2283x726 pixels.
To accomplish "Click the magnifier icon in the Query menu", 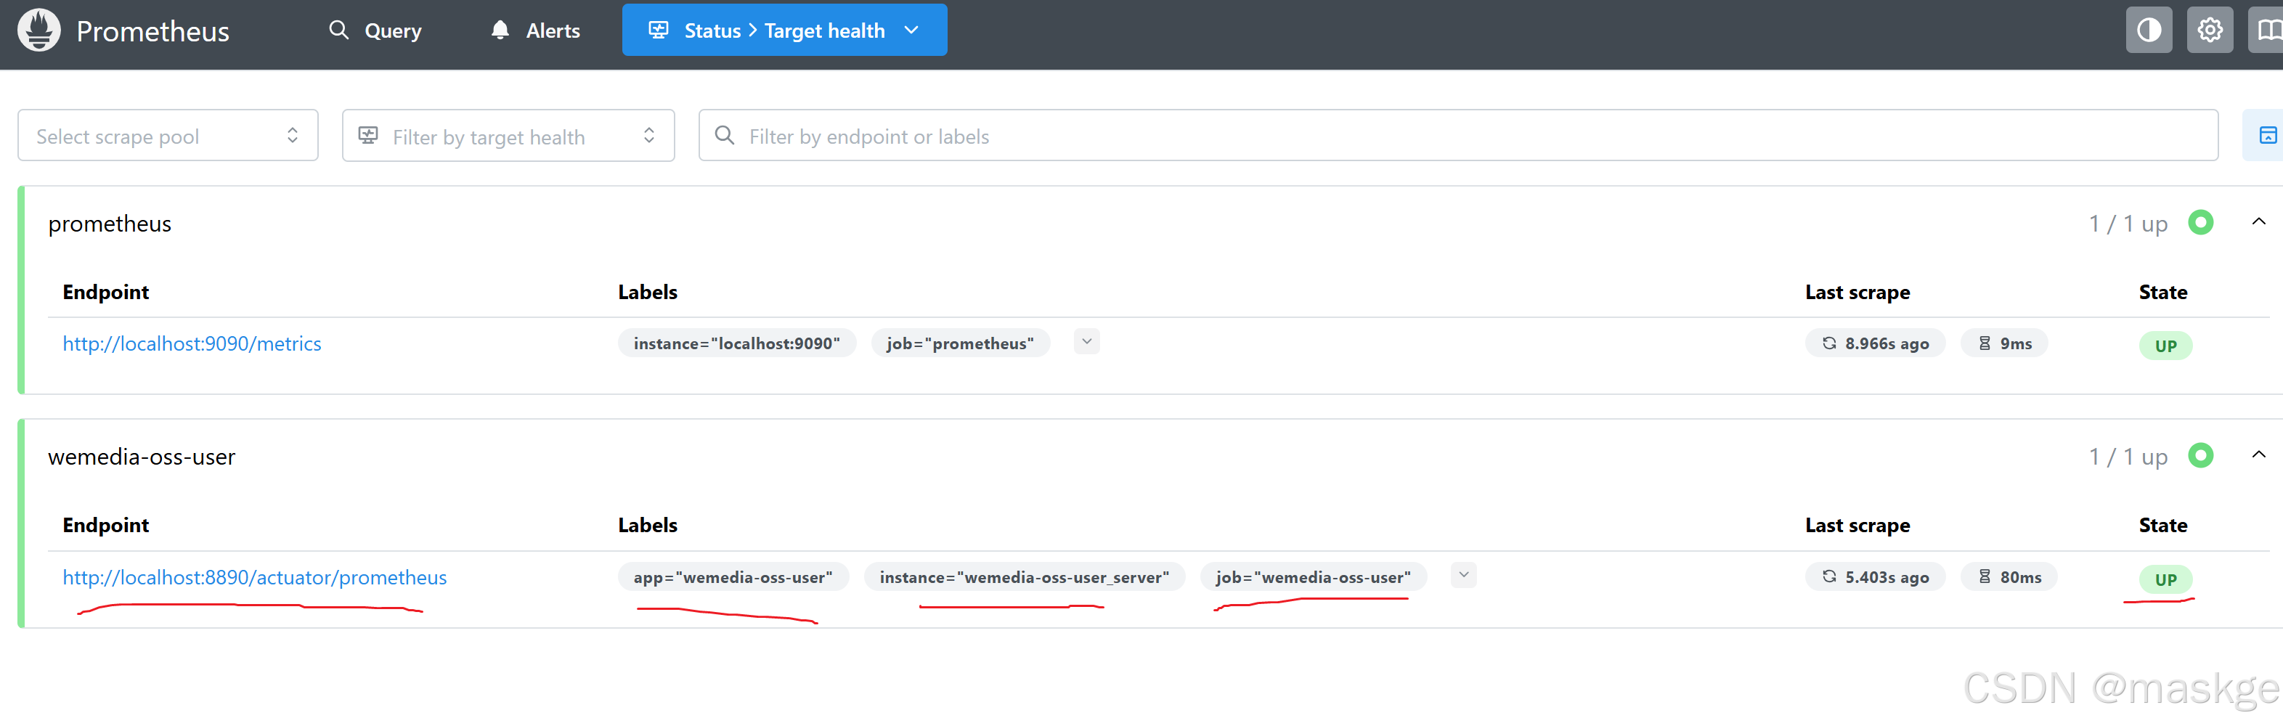I will (x=338, y=30).
